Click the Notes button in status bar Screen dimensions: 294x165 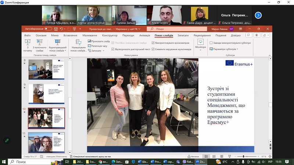(x=193, y=157)
